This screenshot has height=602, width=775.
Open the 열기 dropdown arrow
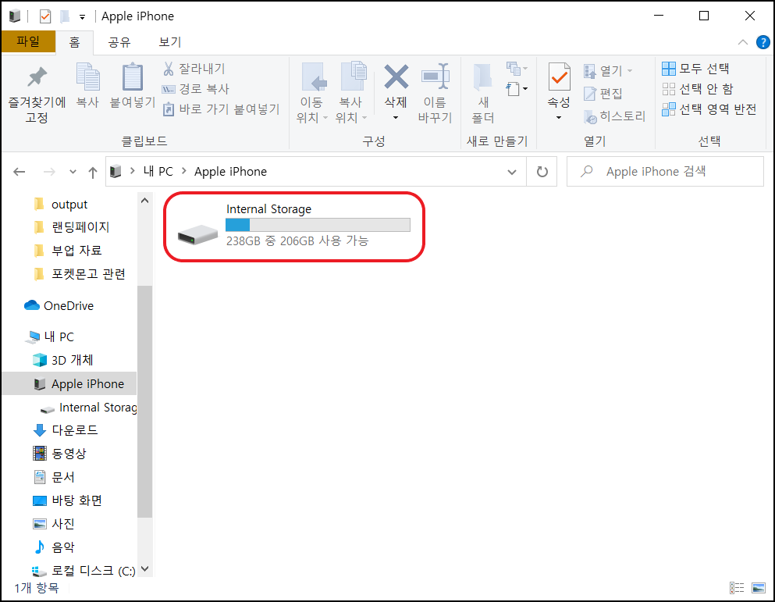(630, 71)
